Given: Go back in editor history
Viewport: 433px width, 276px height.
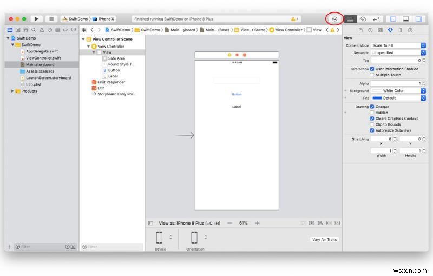Looking at the screenshot, I should coord(91,30).
